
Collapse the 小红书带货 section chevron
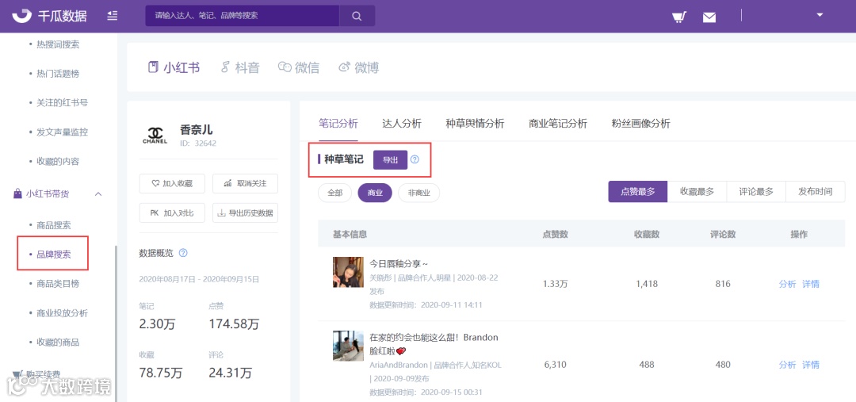tap(98, 194)
